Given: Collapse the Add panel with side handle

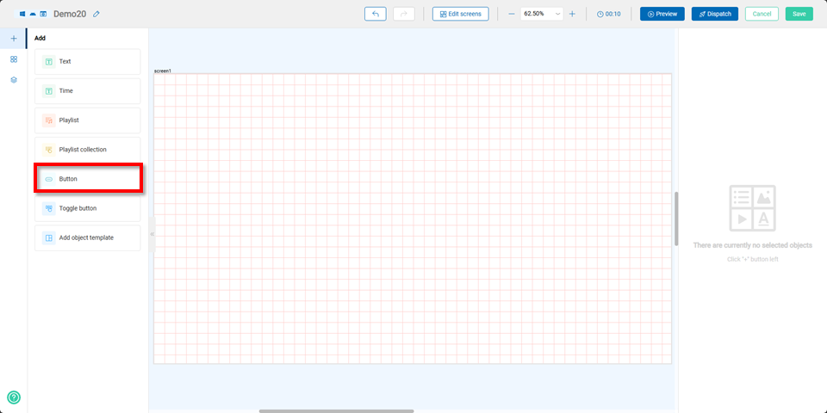Looking at the screenshot, I should 152,234.
